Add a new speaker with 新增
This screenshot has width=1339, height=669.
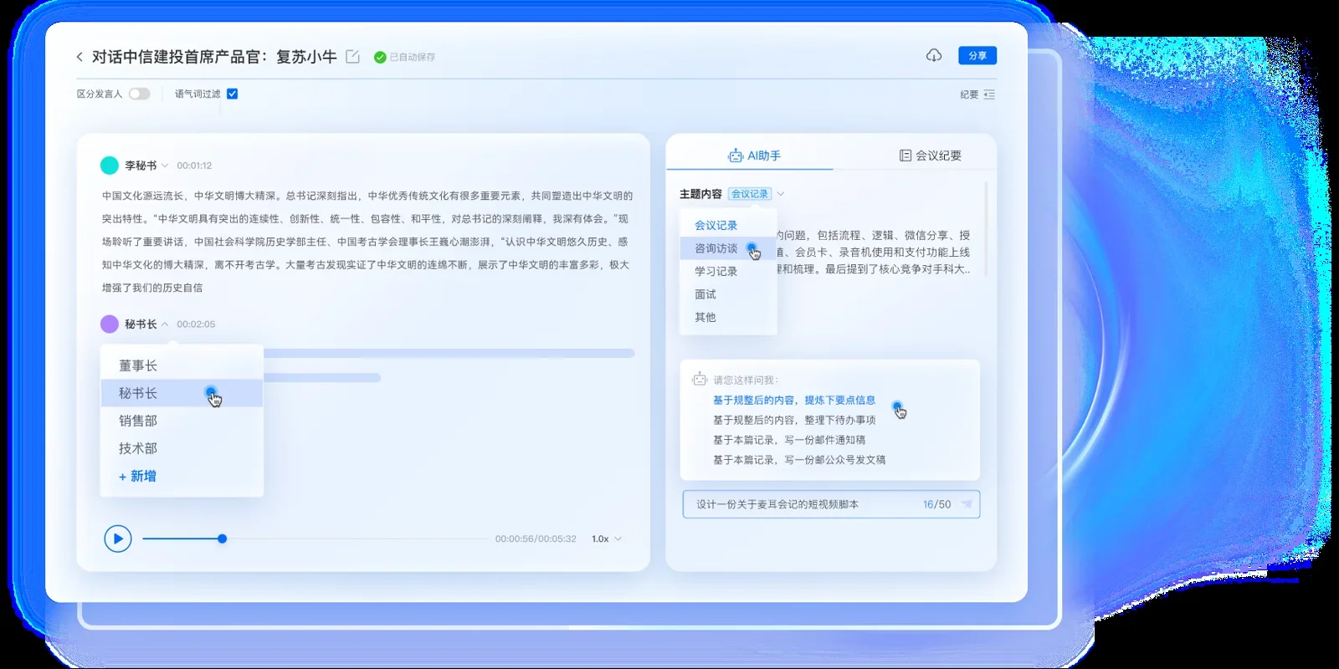[x=137, y=476]
